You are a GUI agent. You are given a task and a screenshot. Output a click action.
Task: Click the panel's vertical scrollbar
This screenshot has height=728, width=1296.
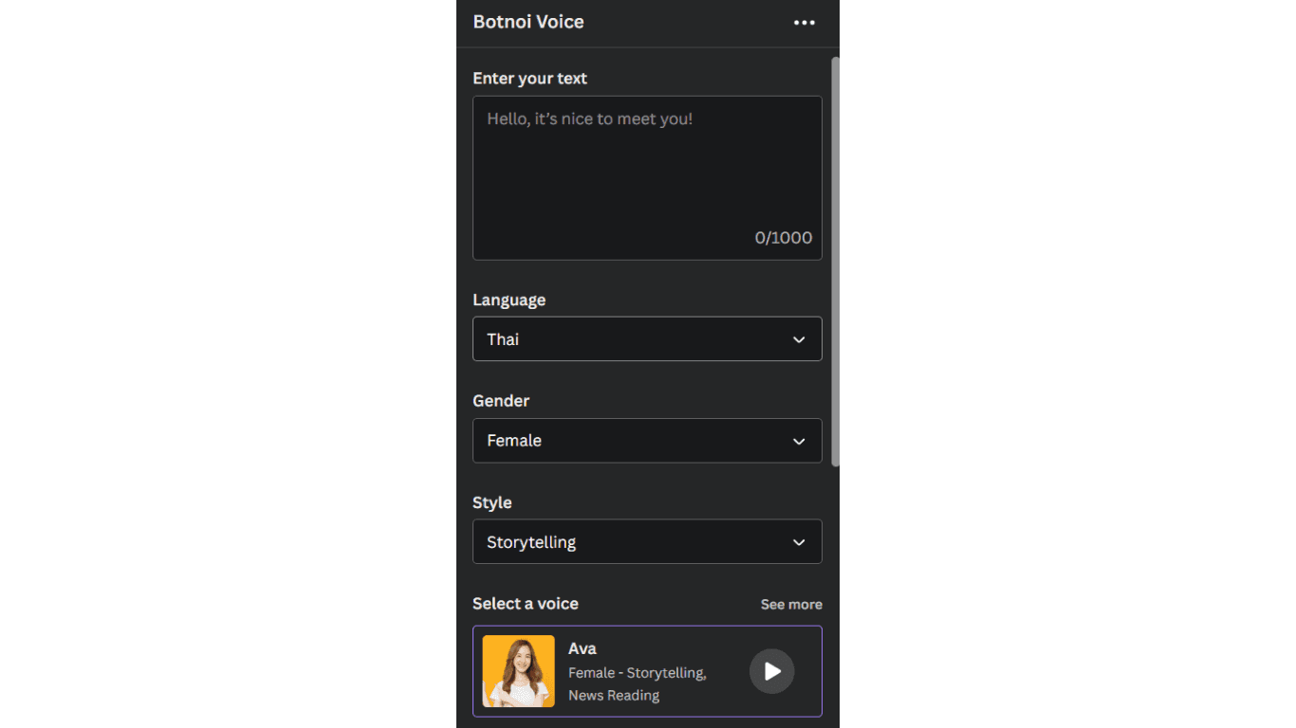pyautogui.click(x=835, y=262)
